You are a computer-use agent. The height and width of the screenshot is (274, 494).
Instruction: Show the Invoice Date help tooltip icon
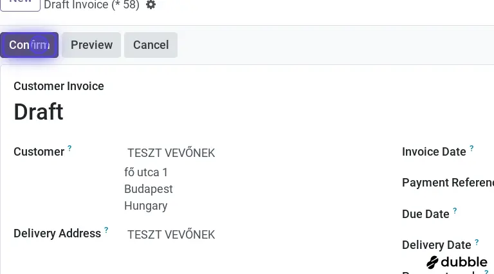[471, 149]
